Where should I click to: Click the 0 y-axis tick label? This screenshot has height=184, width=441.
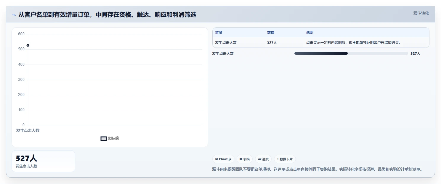24,125
